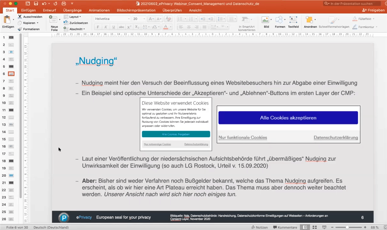Increase font size with larger A icon

tap(151, 19)
